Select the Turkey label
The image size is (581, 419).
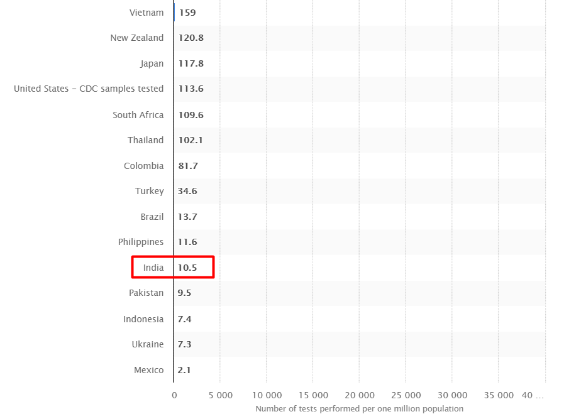(x=149, y=192)
